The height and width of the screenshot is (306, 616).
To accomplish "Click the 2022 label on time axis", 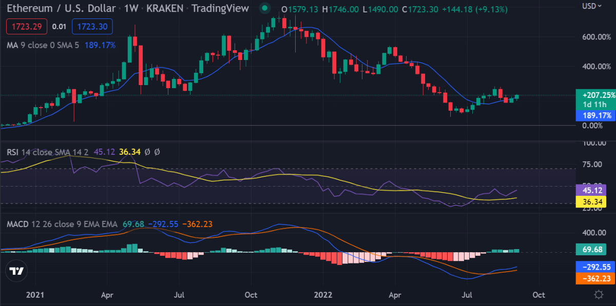I will (x=323, y=295).
